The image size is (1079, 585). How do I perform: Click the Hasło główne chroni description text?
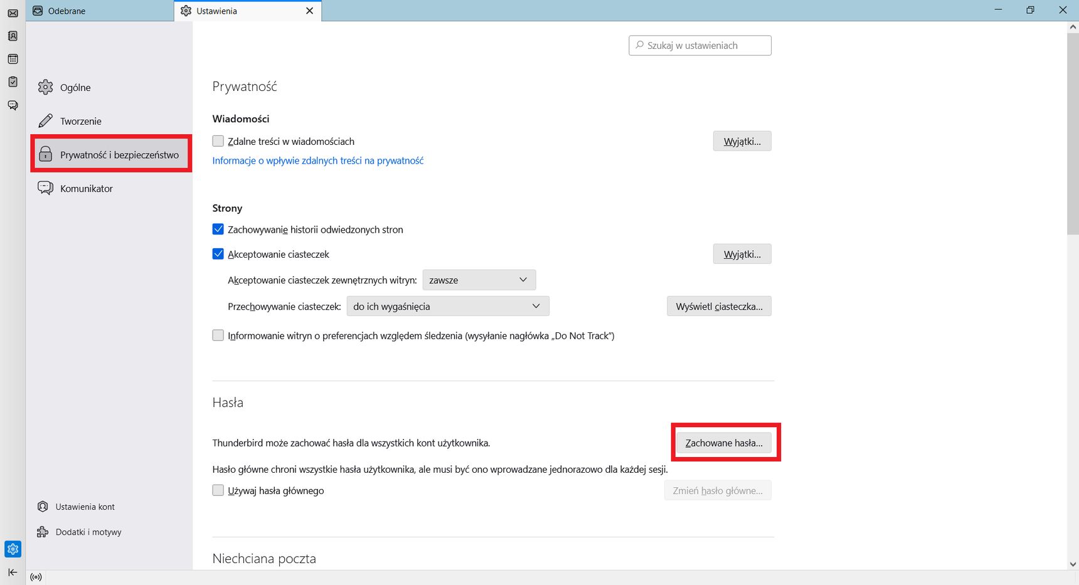click(440, 469)
